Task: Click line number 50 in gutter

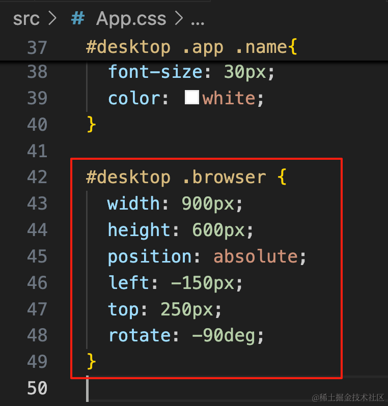Action: (37, 388)
